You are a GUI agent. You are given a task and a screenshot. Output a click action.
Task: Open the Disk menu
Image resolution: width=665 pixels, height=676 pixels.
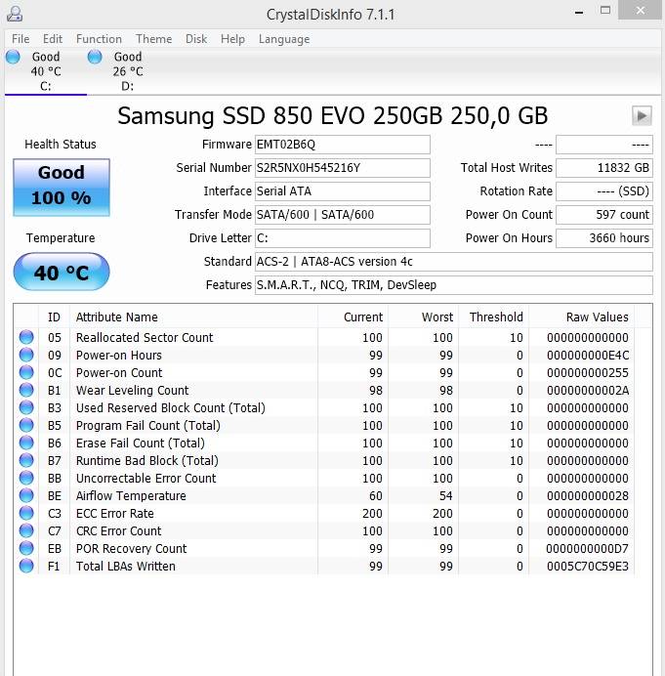click(196, 39)
